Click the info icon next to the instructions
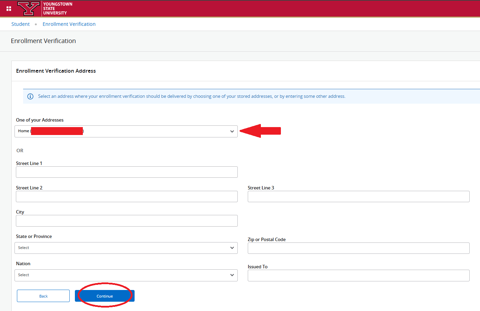Image resolution: width=480 pixels, height=311 pixels. coord(30,96)
